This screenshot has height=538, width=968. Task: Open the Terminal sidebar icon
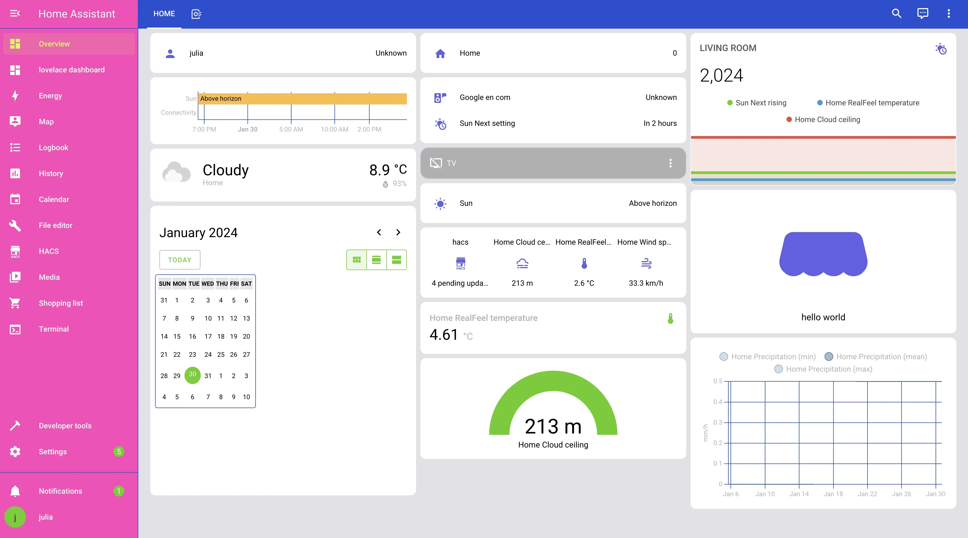(15, 329)
